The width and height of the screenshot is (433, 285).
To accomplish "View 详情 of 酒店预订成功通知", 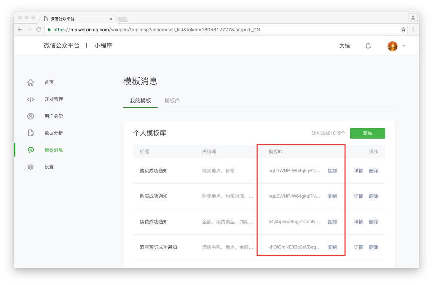I will 358,247.
